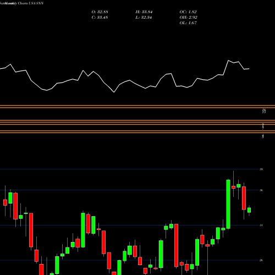Click the 'OH: 2.92' value
This screenshot has height=275, width=275.
coord(188,18)
